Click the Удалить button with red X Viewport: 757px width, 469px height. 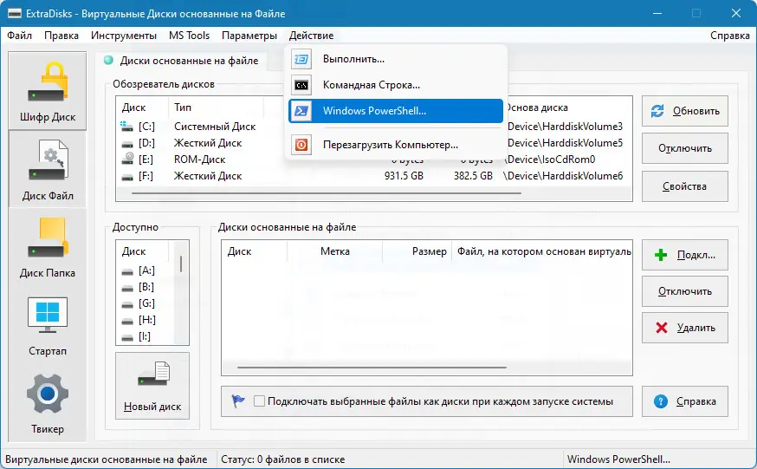tap(684, 328)
